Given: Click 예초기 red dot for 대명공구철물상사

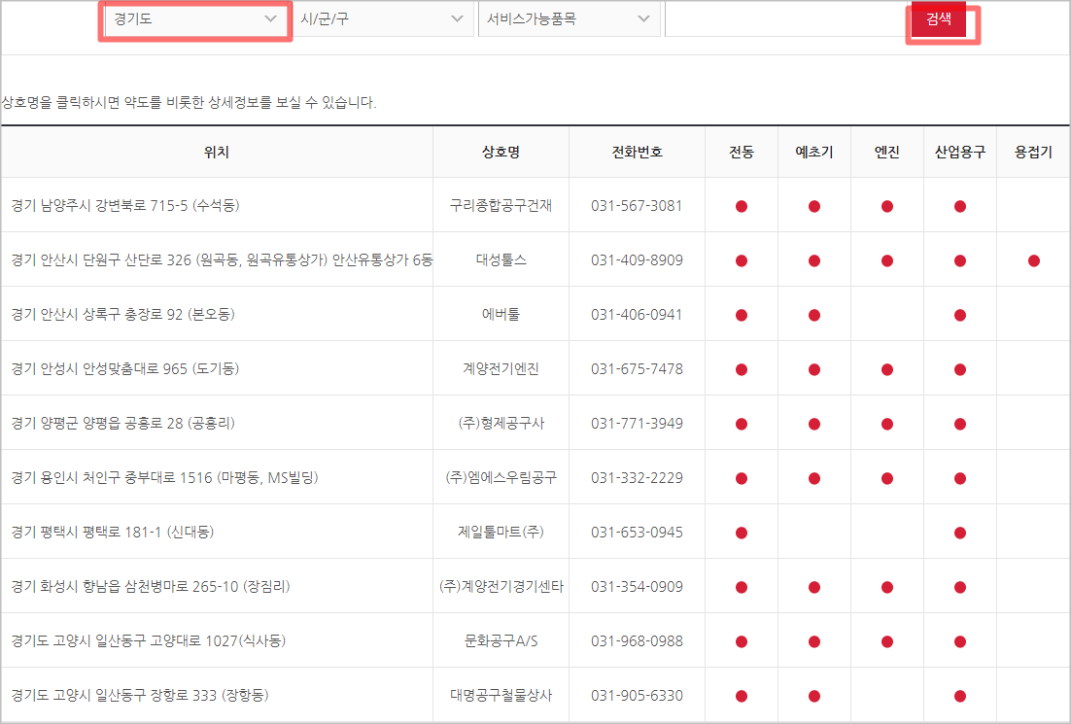Looking at the screenshot, I should coord(814,696).
